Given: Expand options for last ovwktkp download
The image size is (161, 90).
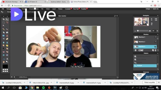Looking at the screenshot, I should [132, 82].
